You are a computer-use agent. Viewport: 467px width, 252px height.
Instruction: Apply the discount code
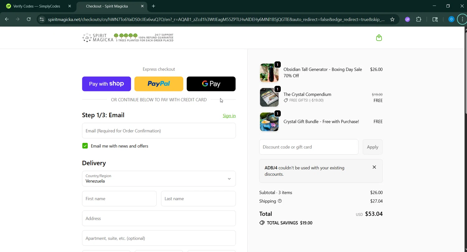pyautogui.click(x=372, y=147)
